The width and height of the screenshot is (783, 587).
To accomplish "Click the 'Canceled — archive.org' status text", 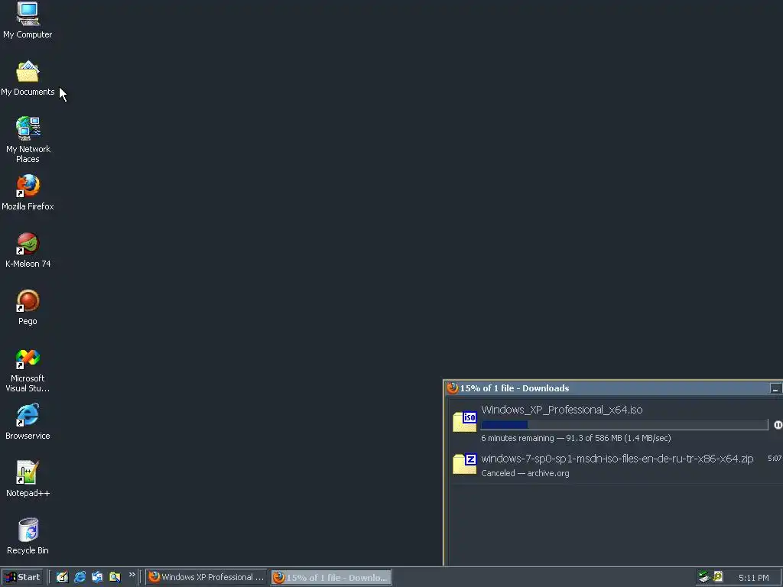I will (x=525, y=473).
